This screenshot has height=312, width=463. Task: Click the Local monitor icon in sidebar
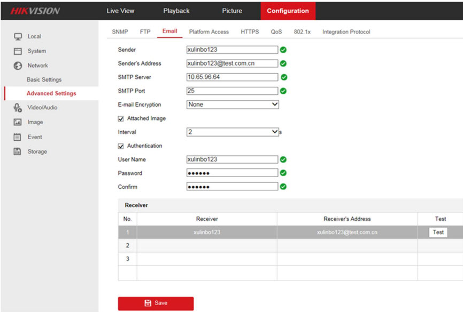tap(17, 36)
